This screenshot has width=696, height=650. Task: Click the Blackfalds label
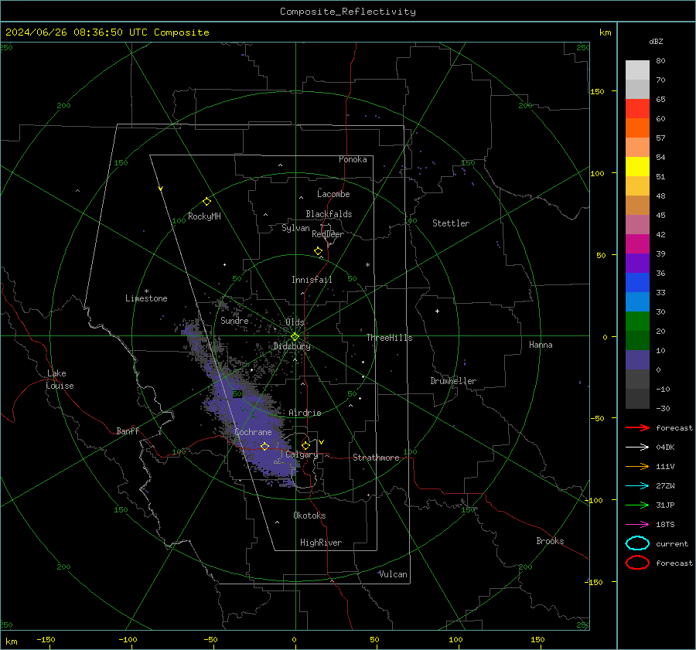click(329, 214)
